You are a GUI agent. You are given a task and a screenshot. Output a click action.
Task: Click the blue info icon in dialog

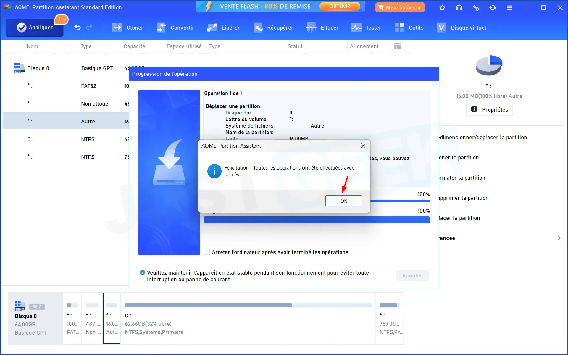point(214,171)
